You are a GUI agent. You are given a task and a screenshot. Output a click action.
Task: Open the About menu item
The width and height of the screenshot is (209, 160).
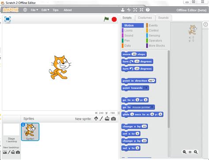tap(68, 10)
